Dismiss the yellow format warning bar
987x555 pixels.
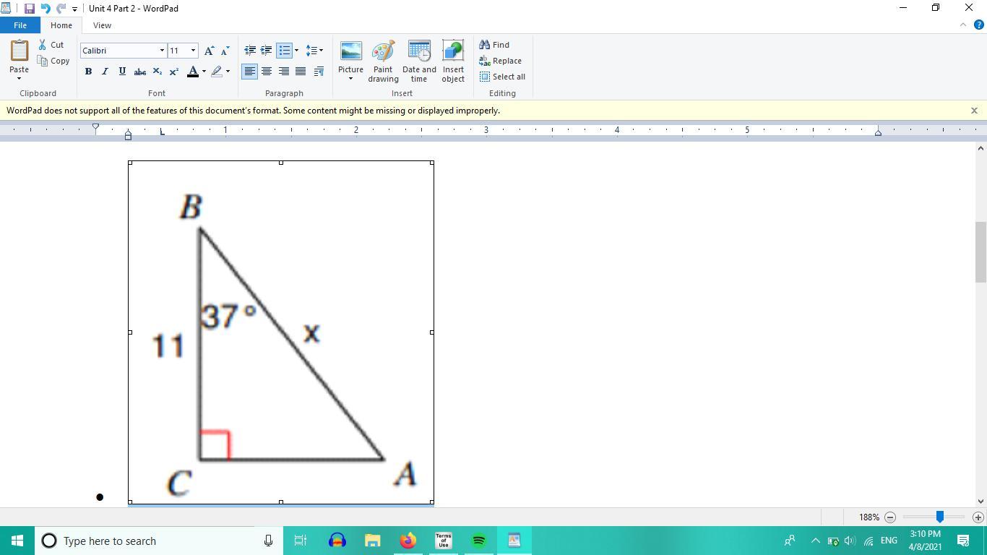[974, 111]
